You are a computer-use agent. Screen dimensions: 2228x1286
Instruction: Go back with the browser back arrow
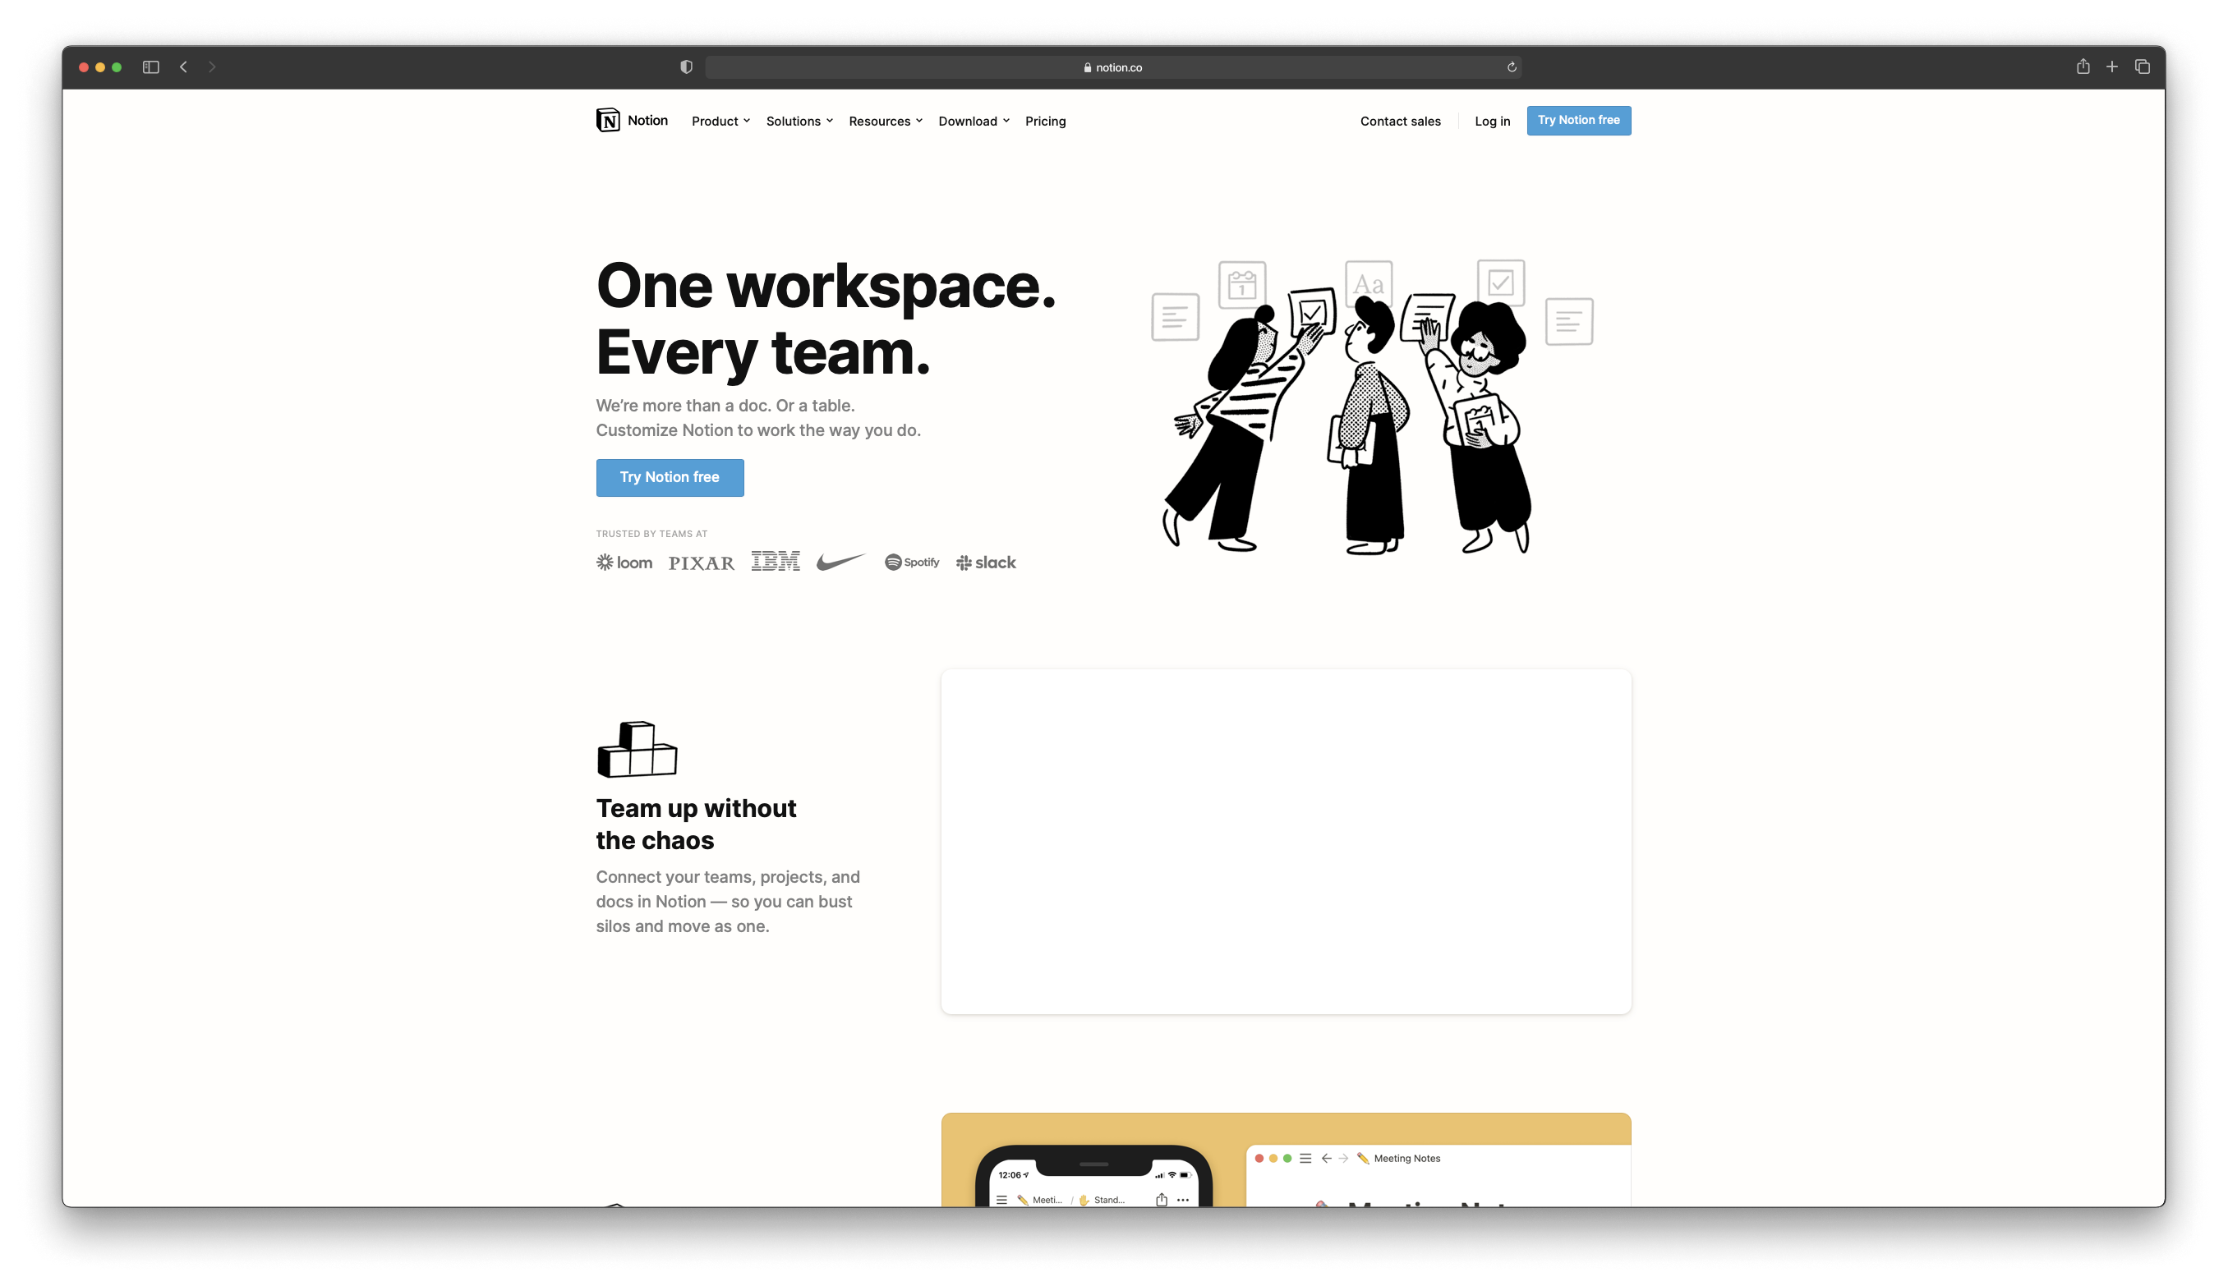(x=184, y=67)
